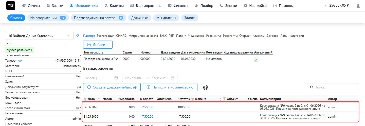Click the Паспорт гражданина РФ row

click(178, 59)
